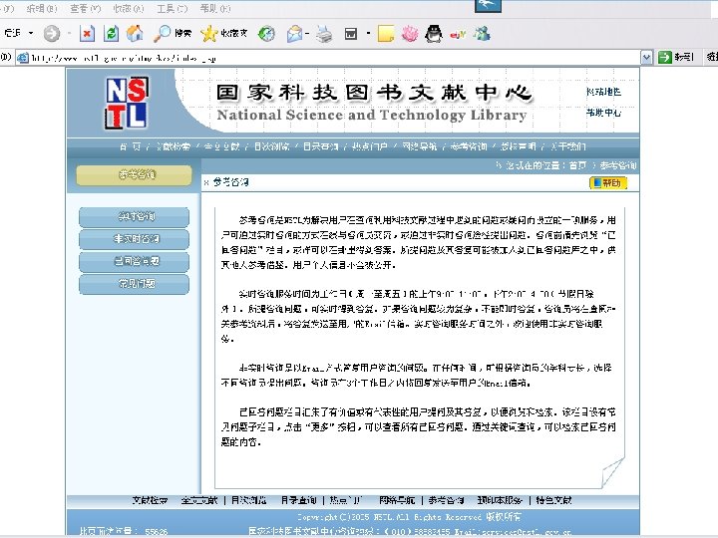Click the eBay toolbar icon
Viewport: 718px width, 538px height.
pos(458,34)
